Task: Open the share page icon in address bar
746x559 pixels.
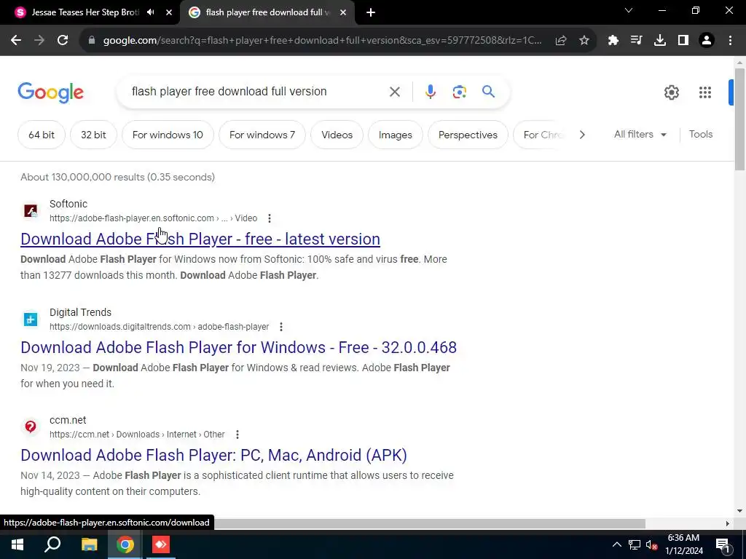Action: 561,41
